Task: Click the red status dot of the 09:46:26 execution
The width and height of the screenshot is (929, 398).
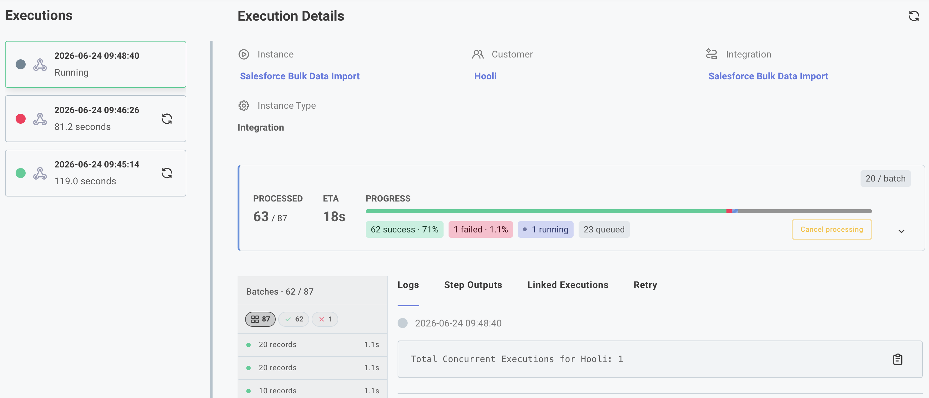Action: pos(21,119)
